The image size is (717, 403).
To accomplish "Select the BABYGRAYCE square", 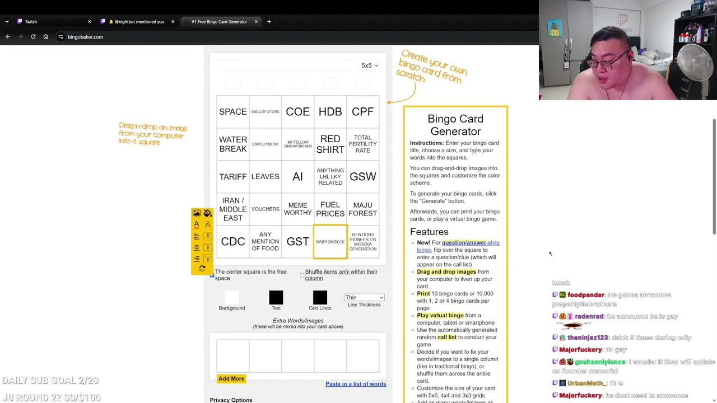I will tap(330, 242).
